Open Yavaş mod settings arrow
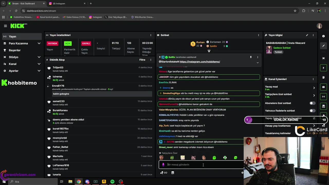The height and width of the screenshot is (185, 329). [314, 88]
